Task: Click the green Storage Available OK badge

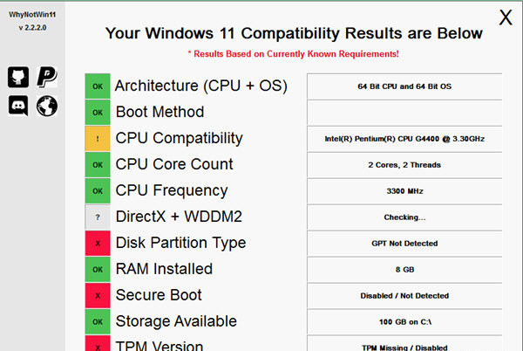Action: (x=98, y=321)
